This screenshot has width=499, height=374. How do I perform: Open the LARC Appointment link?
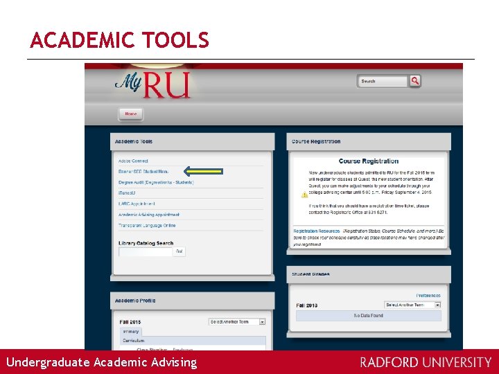click(137, 204)
